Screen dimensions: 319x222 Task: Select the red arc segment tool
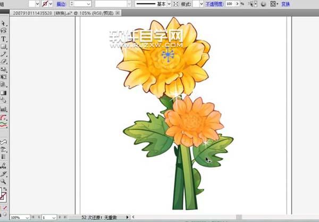[3, 117]
